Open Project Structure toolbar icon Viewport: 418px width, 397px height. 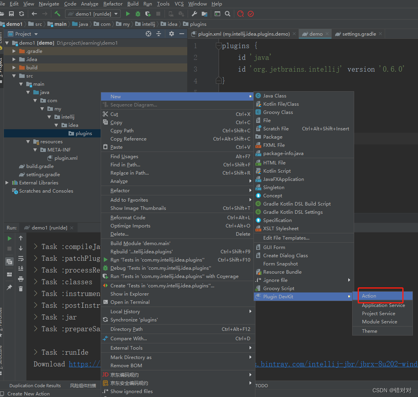click(x=204, y=14)
